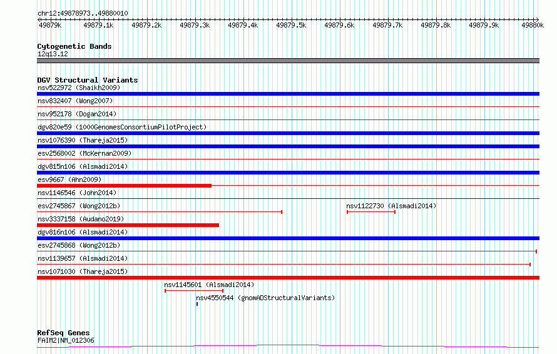Click the blue bar under dgv816n106

pyautogui.click(x=288, y=238)
